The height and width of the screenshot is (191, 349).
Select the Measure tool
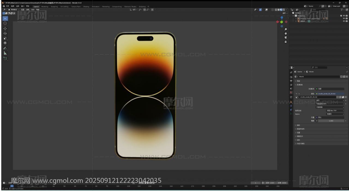click(x=5, y=53)
